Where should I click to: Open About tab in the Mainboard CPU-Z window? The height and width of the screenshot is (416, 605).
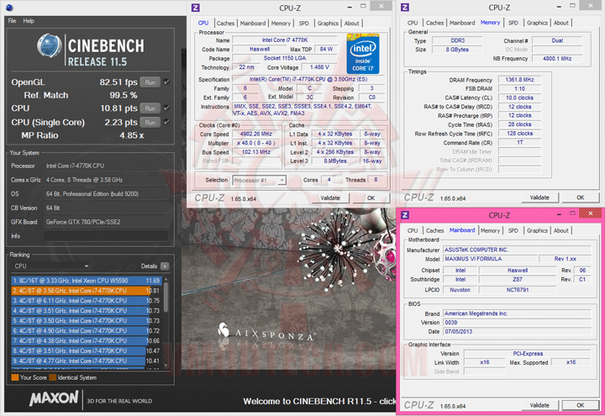(561, 230)
